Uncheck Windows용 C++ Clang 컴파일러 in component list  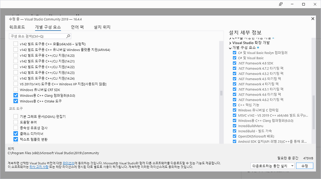tap(15, 95)
